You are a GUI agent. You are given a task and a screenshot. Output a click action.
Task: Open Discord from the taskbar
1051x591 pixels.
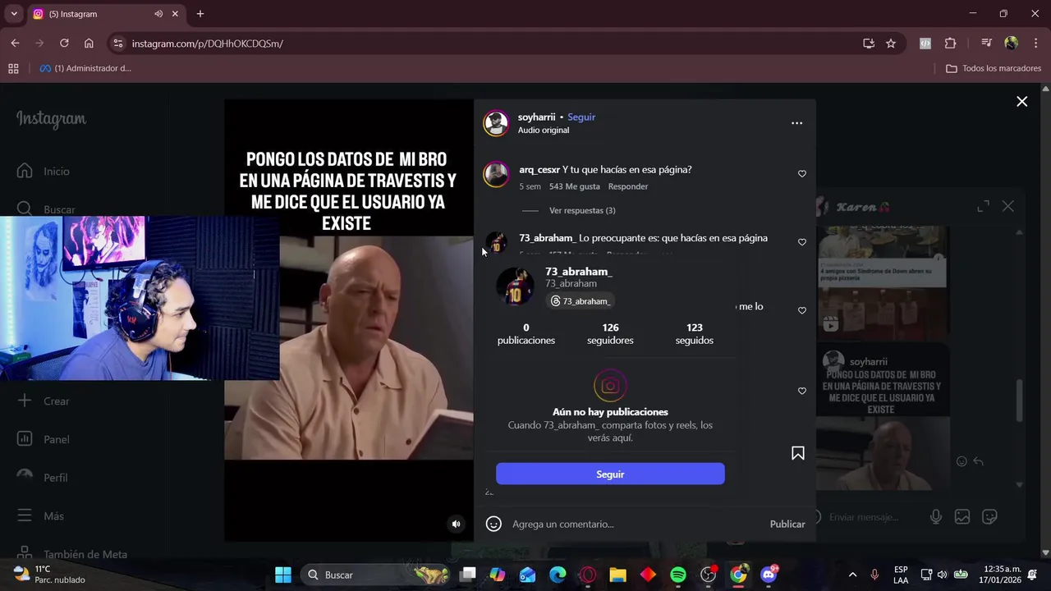769,575
